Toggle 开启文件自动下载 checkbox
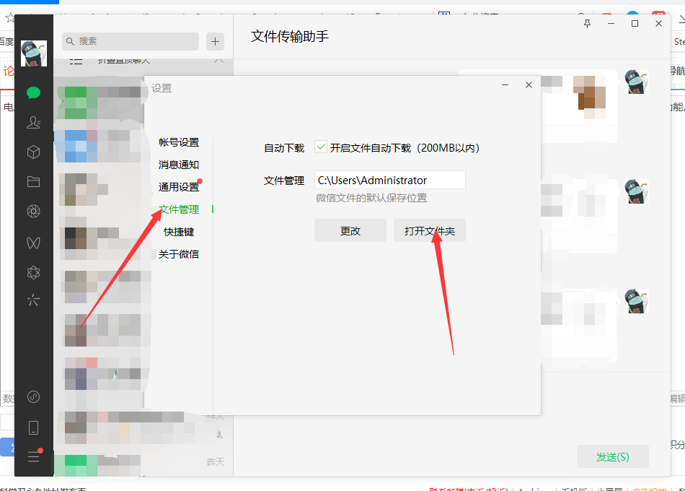Screen dimensions: 685x491 [321, 147]
